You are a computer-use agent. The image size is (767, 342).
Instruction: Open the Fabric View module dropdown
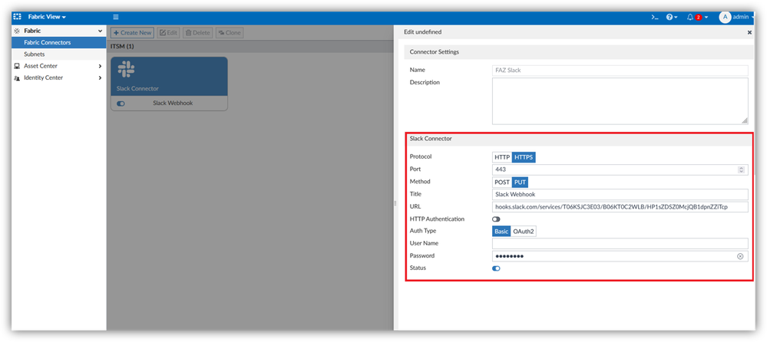coord(47,17)
